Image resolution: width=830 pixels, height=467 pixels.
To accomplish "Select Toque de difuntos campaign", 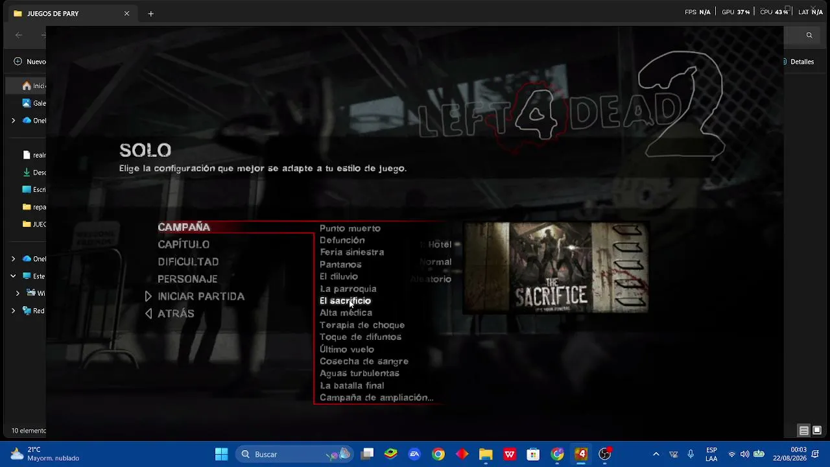I will coord(361,337).
